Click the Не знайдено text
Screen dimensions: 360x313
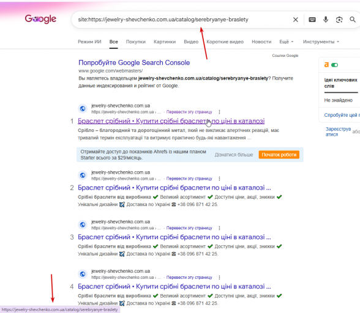coord(338,100)
